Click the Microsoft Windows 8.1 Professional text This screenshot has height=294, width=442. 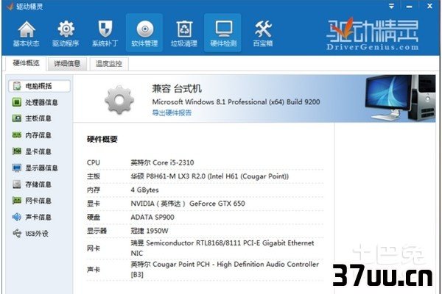coord(236,102)
